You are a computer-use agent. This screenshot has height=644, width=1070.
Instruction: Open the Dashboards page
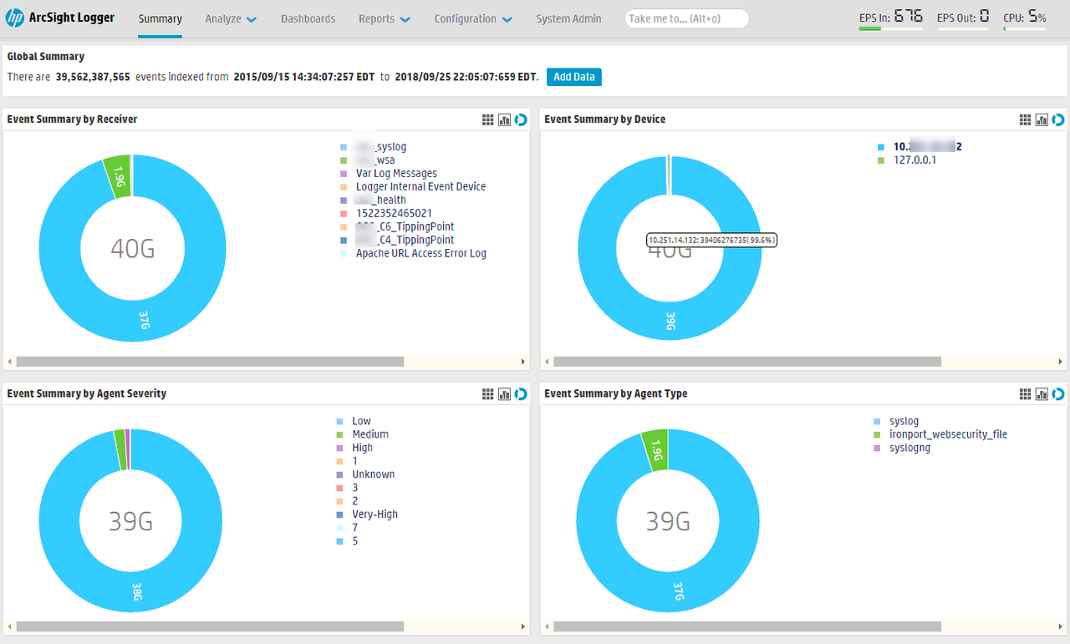click(x=308, y=19)
